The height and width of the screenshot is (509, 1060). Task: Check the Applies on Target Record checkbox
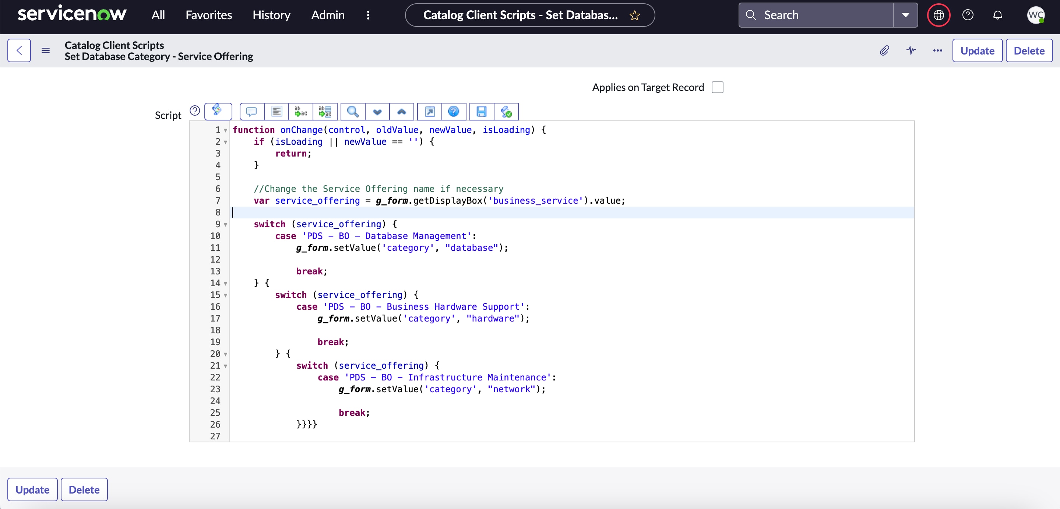(717, 87)
